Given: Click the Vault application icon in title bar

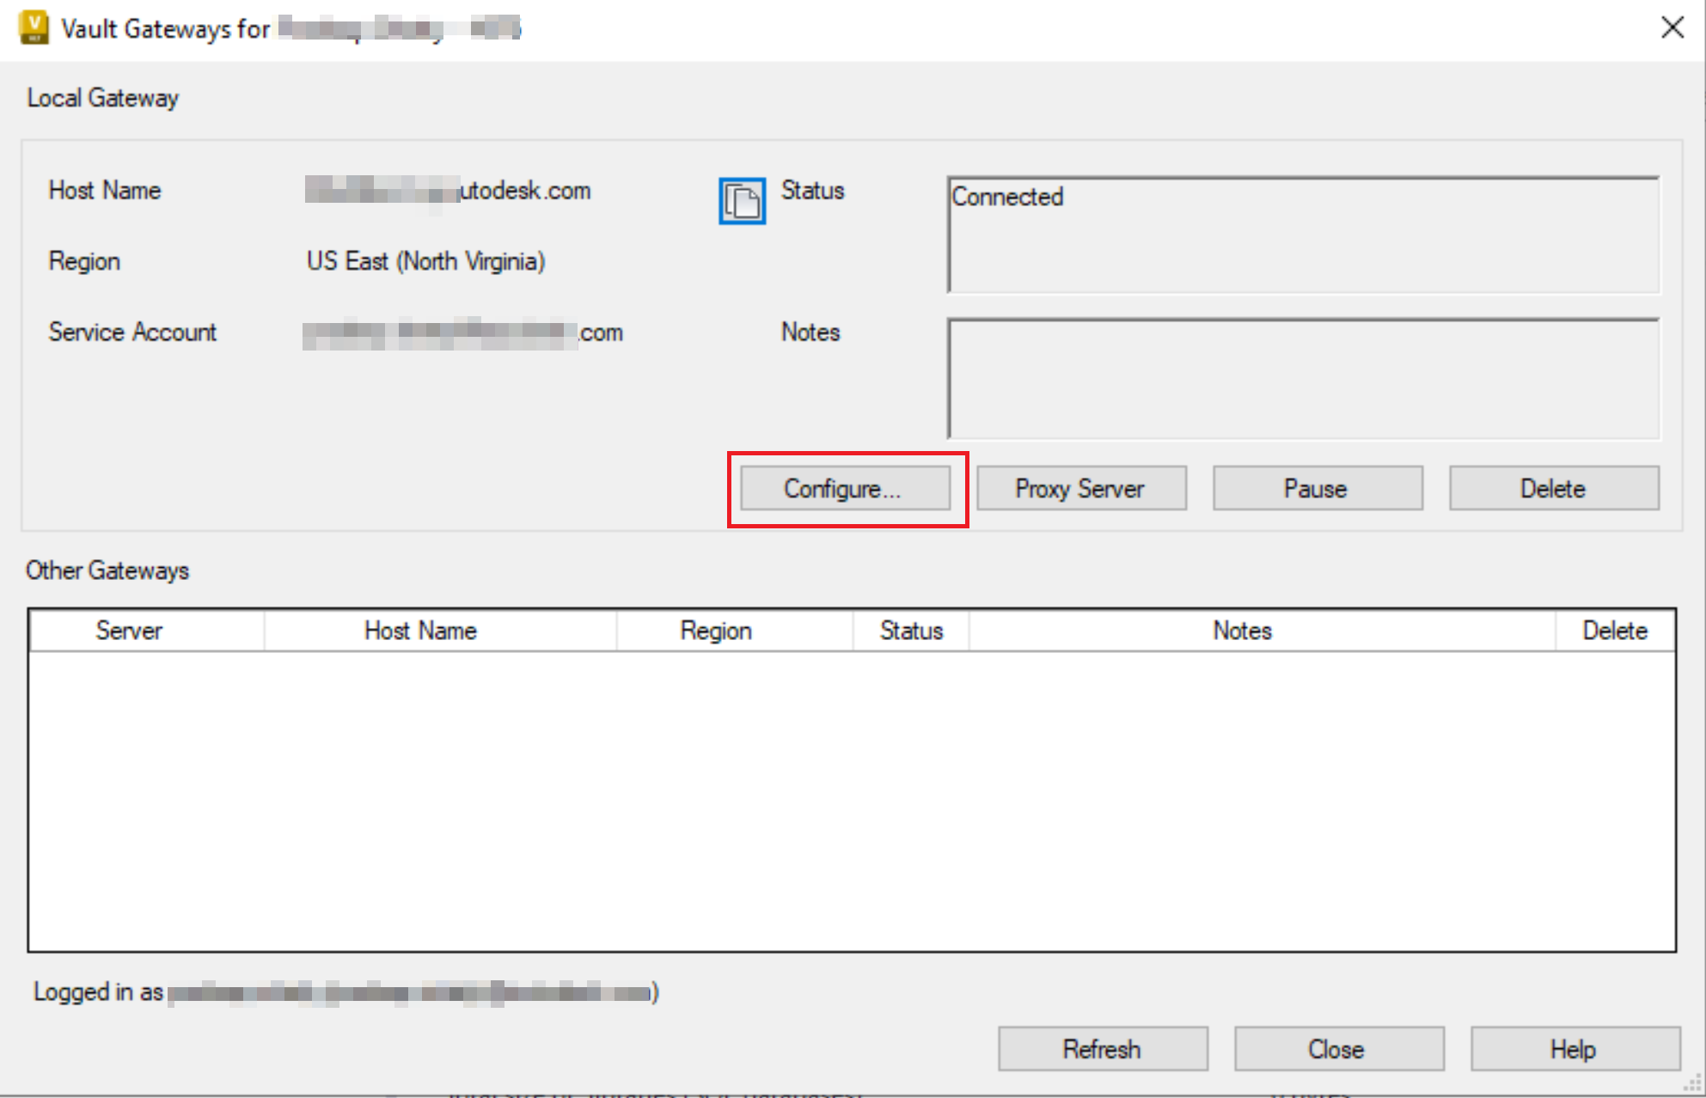Looking at the screenshot, I should point(31,27).
